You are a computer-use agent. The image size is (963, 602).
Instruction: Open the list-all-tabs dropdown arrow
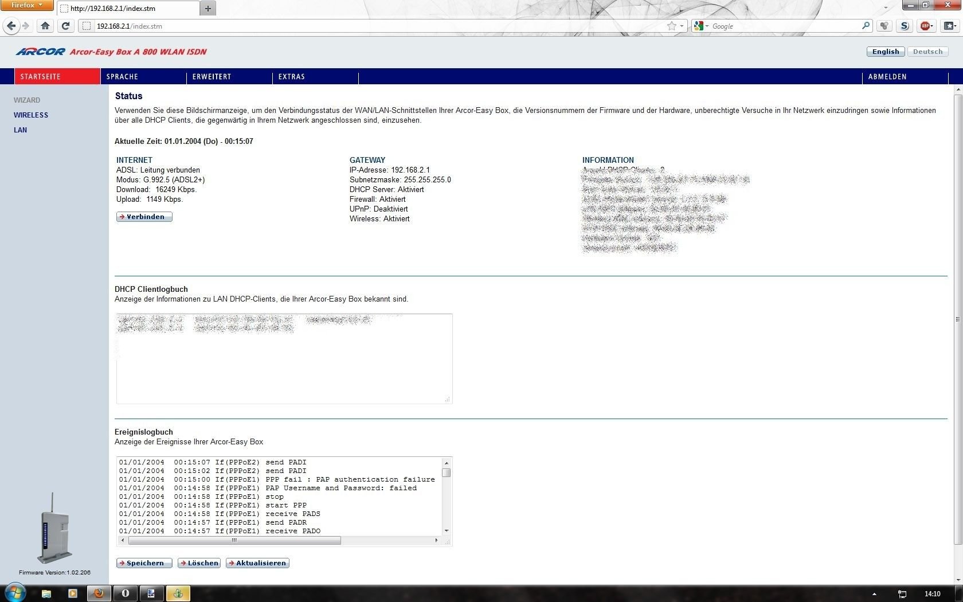pyautogui.click(x=886, y=8)
